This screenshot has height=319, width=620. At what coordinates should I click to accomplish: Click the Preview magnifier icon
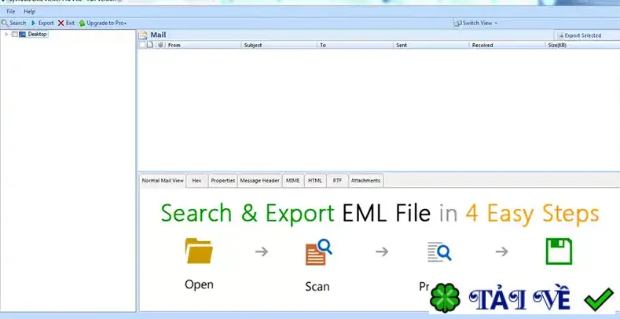(439, 252)
